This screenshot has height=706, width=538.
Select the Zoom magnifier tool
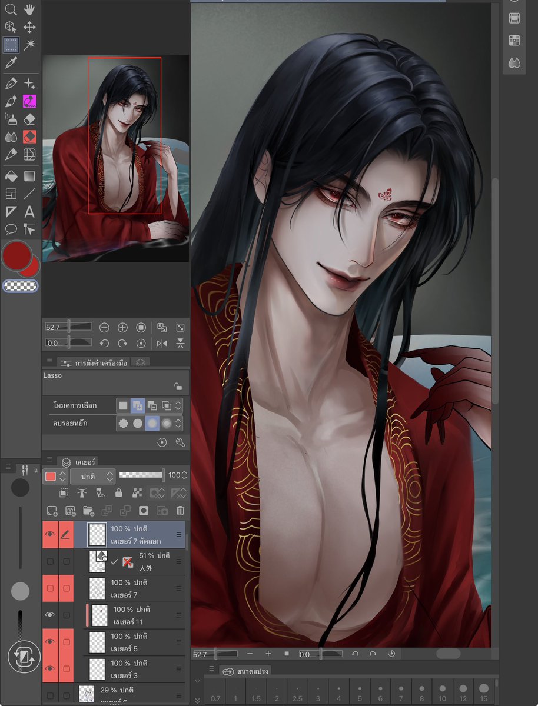click(x=11, y=9)
